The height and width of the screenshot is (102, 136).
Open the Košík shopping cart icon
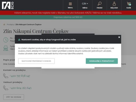click(x=129, y=4)
